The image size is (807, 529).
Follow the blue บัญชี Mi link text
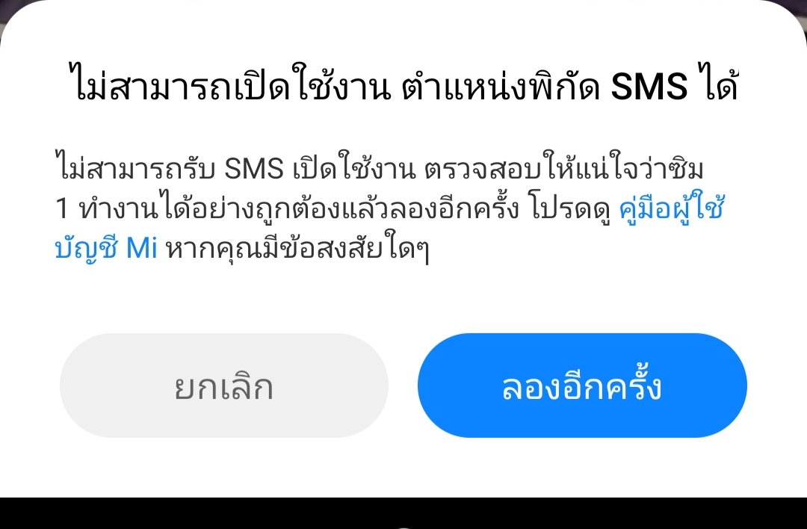[x=106, y=249]
